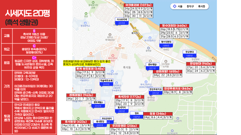Select the 서울 region selector

(x=180, y=6)
